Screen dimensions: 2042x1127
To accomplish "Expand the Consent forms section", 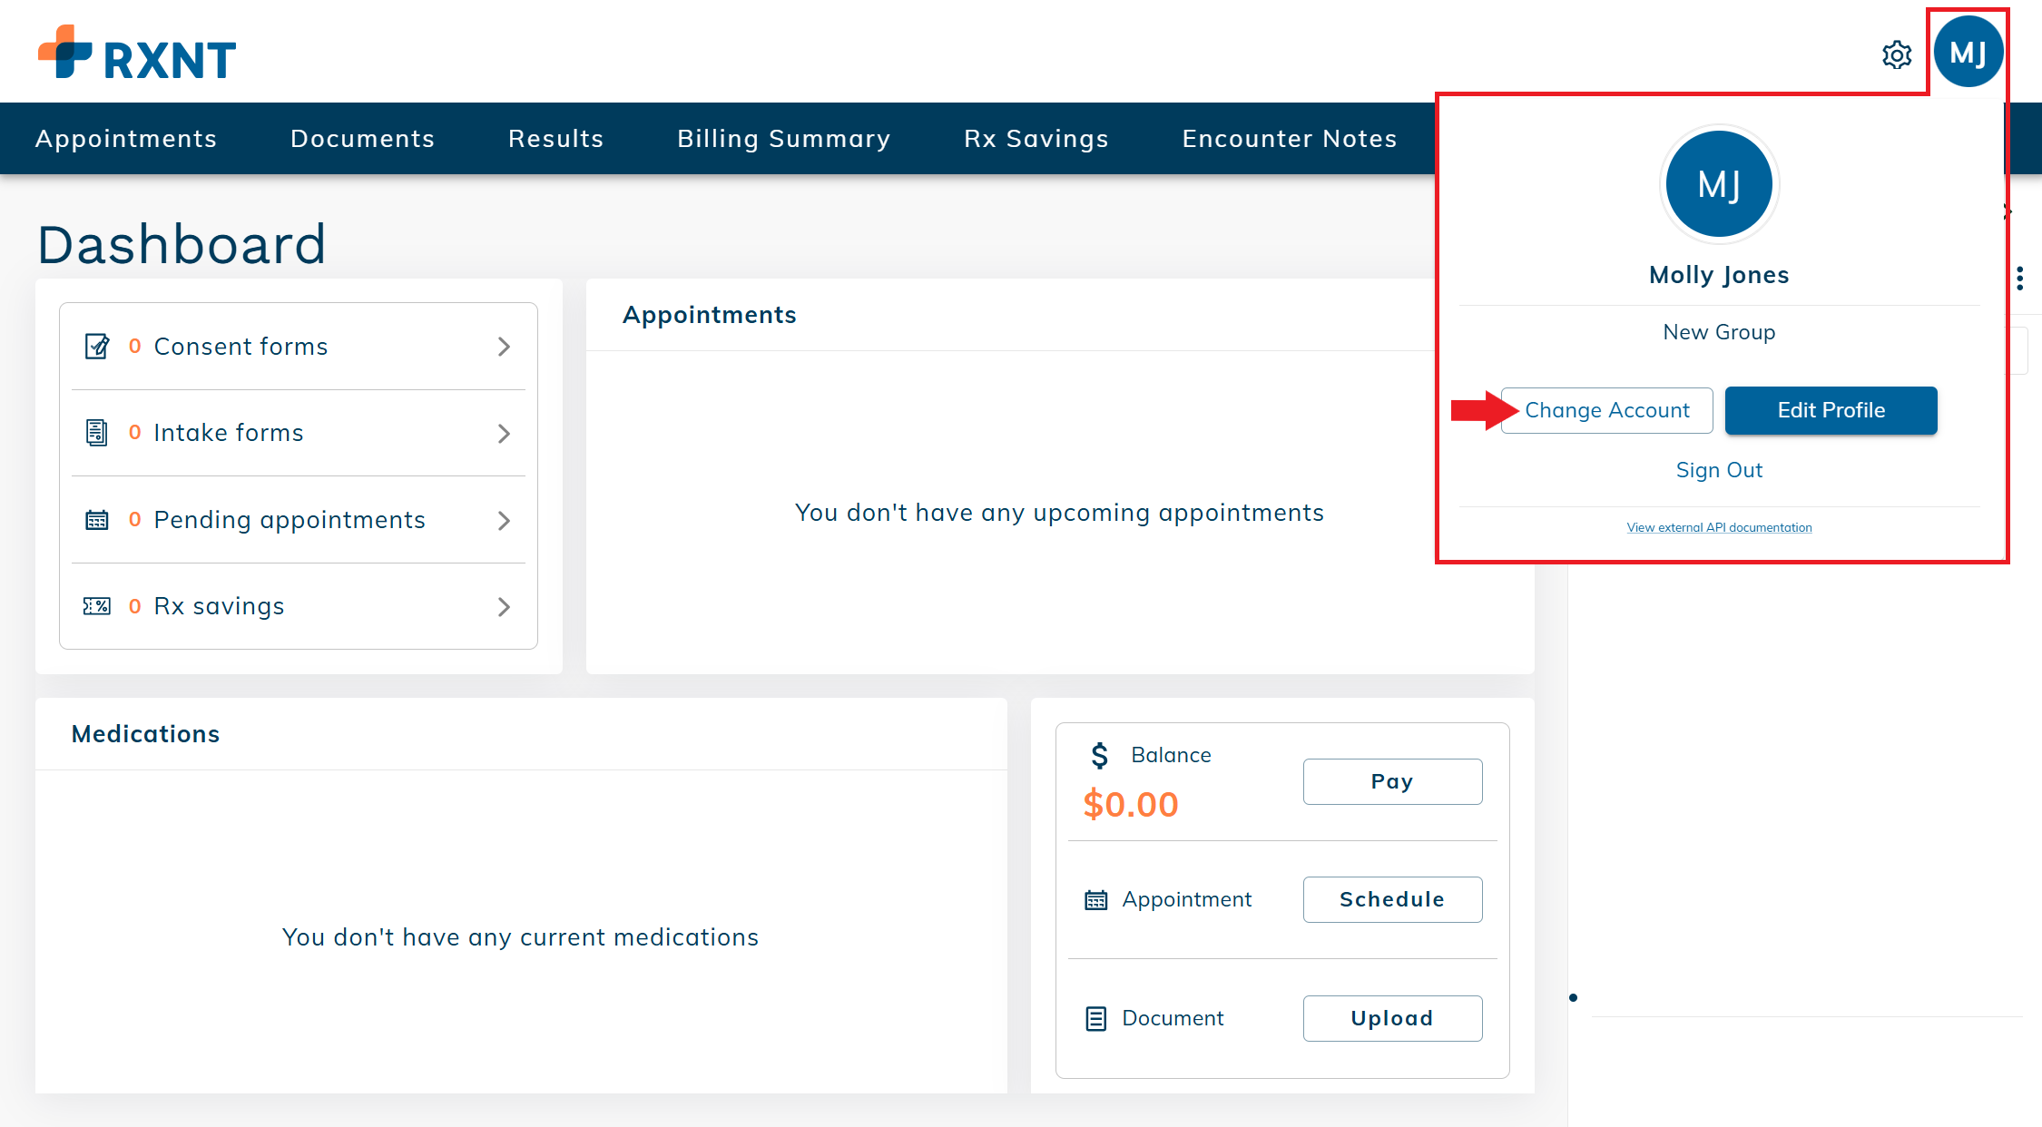I will (505, 346).
